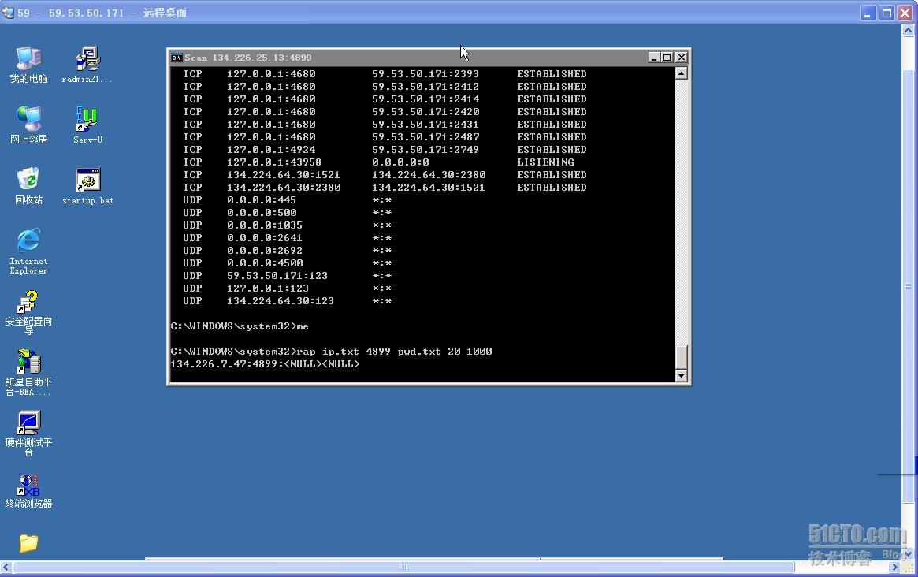The image size is (918, 577).
Task: Click the UDP 0.0.0.0:4500 row
Action: click(x=287, y=263)
